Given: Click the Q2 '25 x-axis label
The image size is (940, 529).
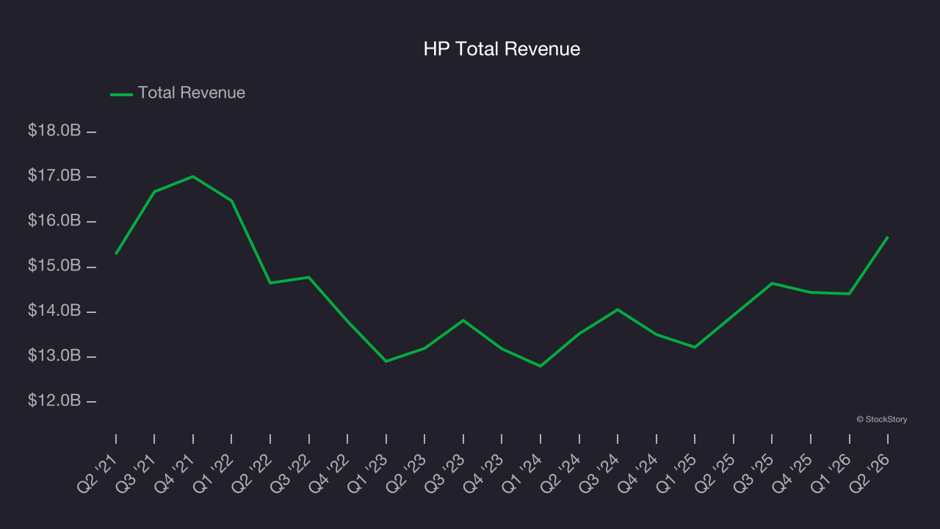Looking at the screenshot, I should point(716,472).
